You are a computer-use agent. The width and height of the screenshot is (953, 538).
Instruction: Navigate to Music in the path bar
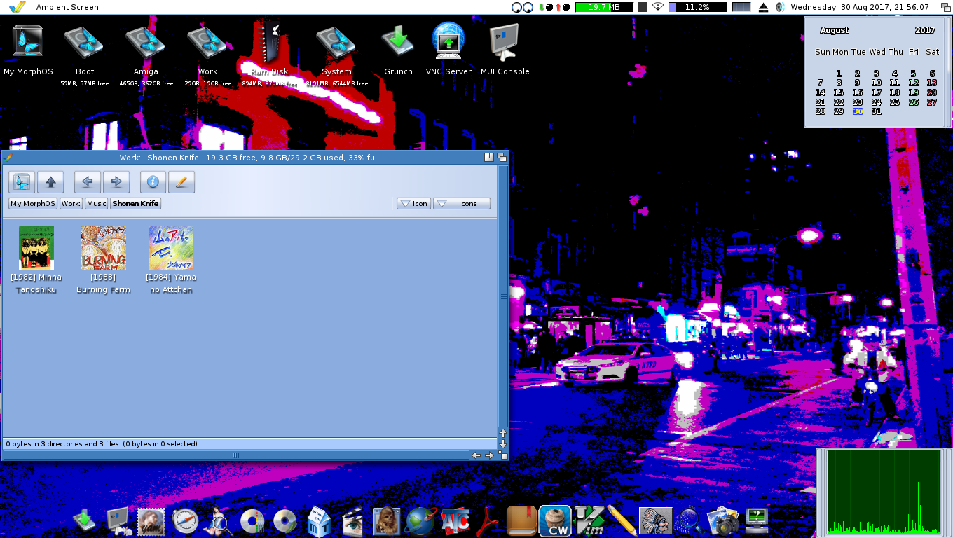click(x=97, y=204)
